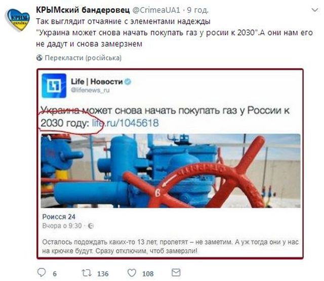Click the verified badge beside Life Новости
The width and height of the screenshot is (324, 281).
128,82
